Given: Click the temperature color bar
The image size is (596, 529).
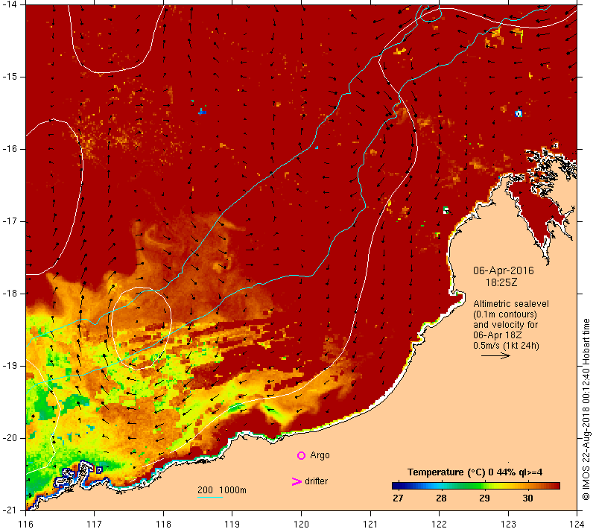Looking at the screenshot, I should pyautogui.click(x=476, y=486).
